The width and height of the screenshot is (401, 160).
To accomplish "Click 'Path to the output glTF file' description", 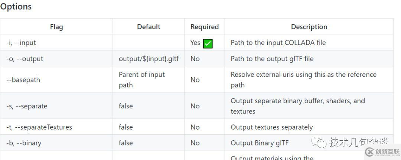I will click(272, 59).
